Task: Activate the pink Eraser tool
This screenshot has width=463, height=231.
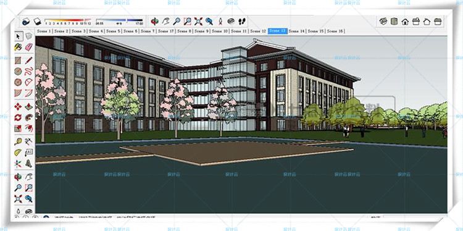Action: (28, 47)
